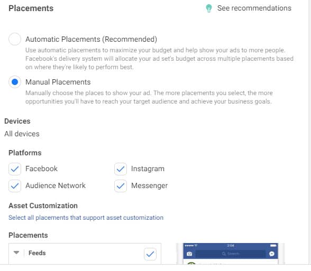Click the lightbulb recommendations icon
Viewport: 311px width, 271px height.
[x=208, y=8]
